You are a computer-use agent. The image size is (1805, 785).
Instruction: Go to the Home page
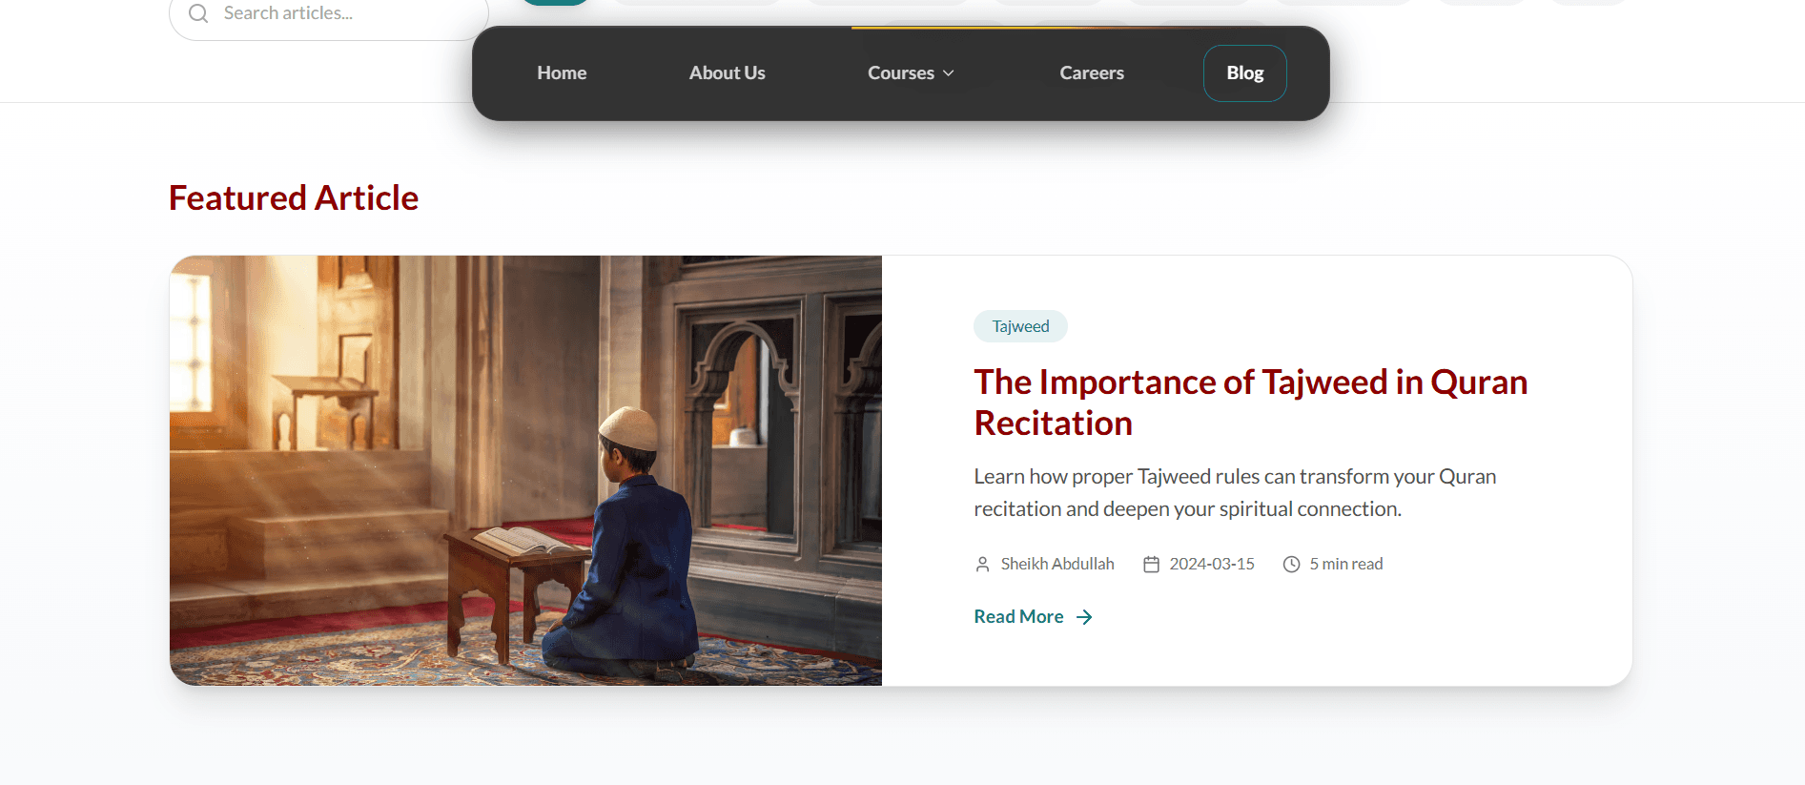click(562, 73)
